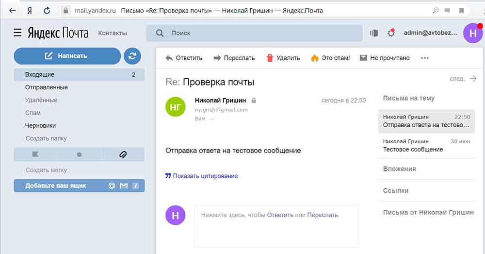This screenshot has height=254, width=485.
Task: Delete the email with Удалить
Action: [x=283, y=58]
